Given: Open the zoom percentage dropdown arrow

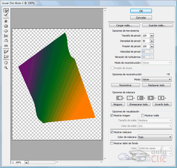Looking at the screenshot, I should 26,162.
